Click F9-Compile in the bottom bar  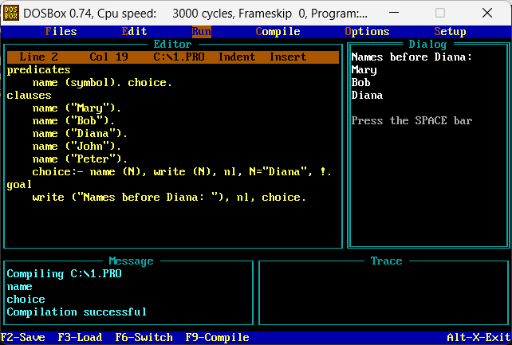217,337
